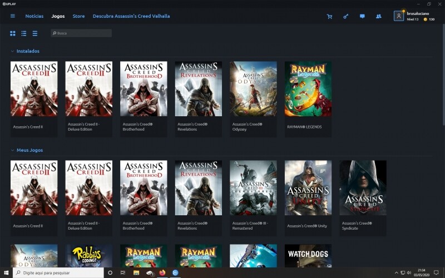This screenshot has height=278, width=445.
Task: Collapse the Instalados section
Action: (13, 51)
